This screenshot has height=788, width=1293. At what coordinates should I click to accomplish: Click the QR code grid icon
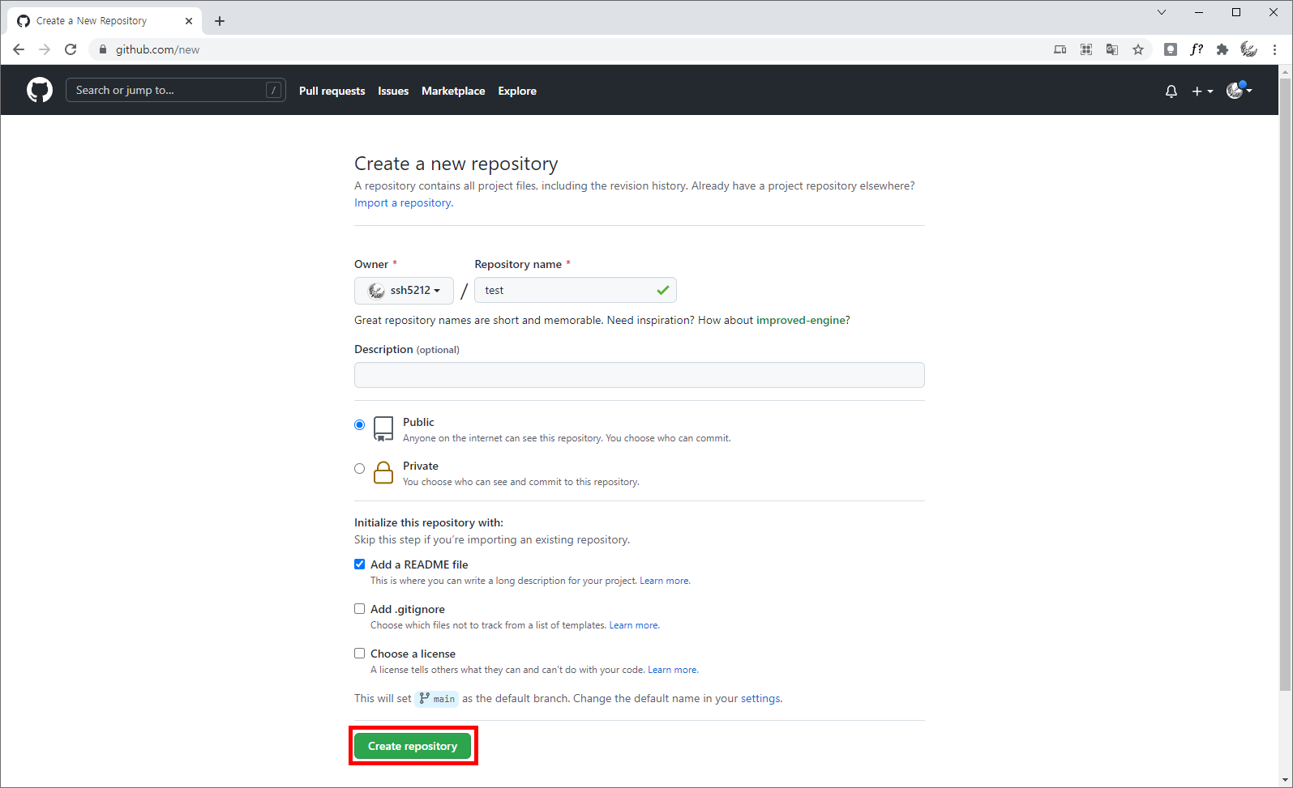pos(1086,49)
